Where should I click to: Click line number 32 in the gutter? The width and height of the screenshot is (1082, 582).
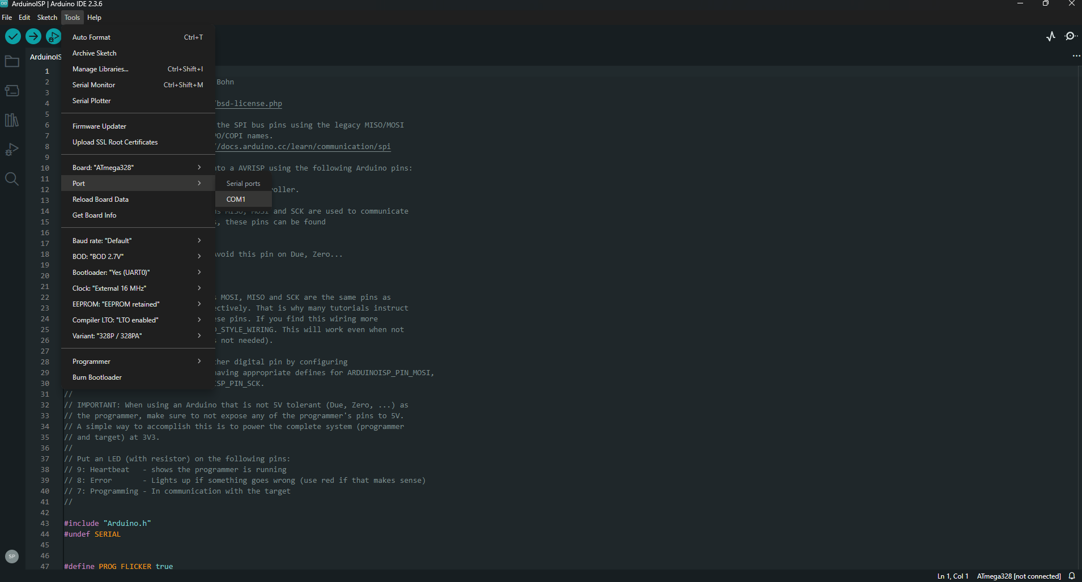pos(45,405)
